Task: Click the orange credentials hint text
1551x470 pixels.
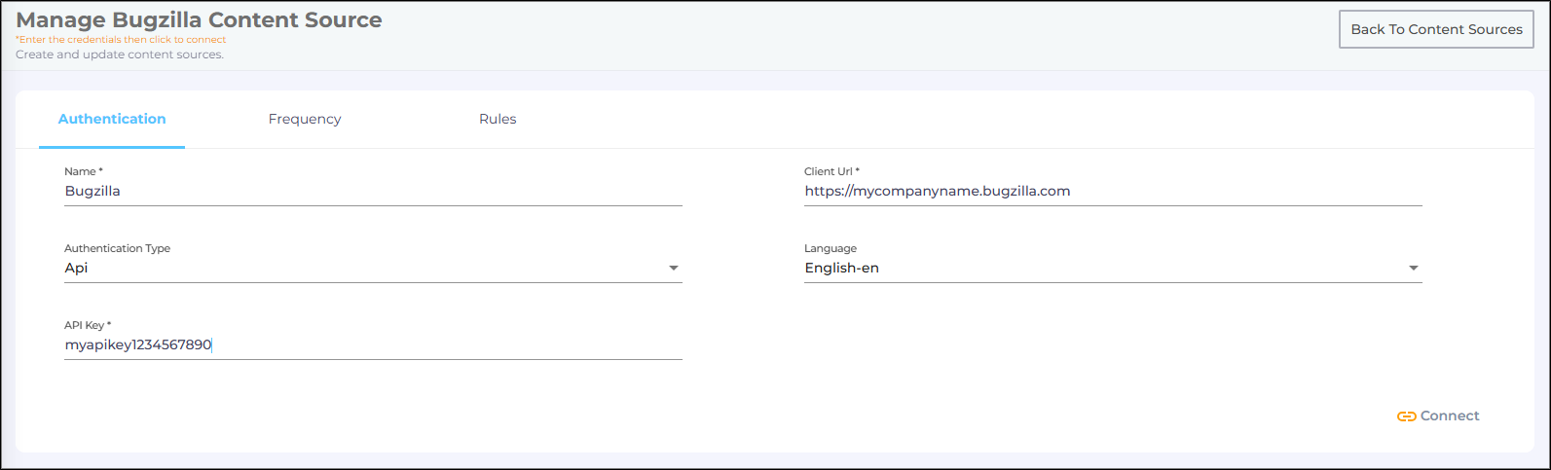Action: click(x=121, y=40)
